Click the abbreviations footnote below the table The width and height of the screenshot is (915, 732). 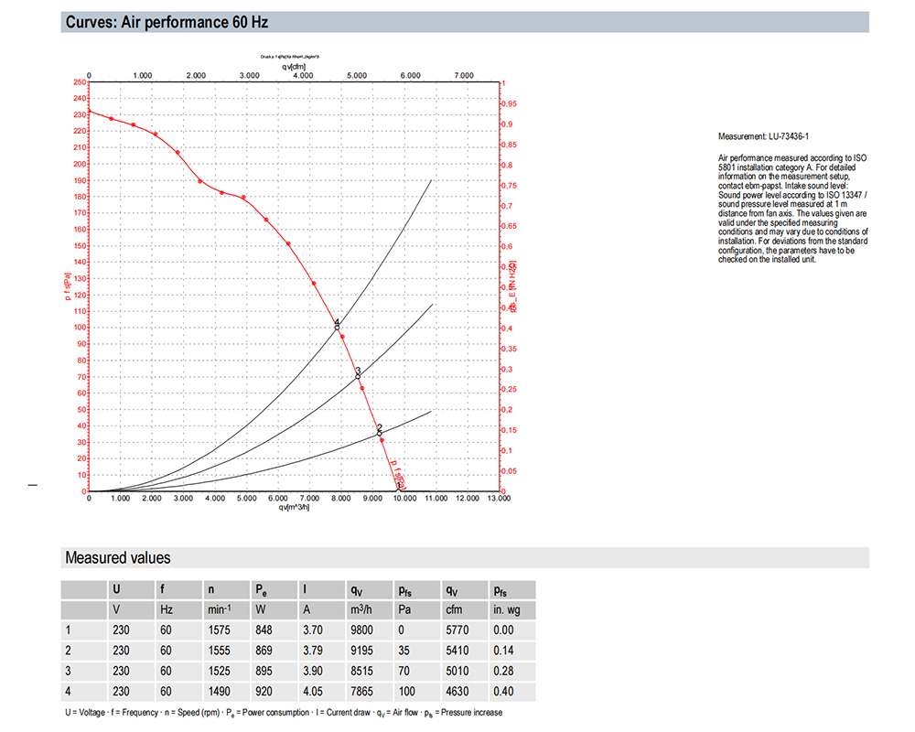point(283,712)
